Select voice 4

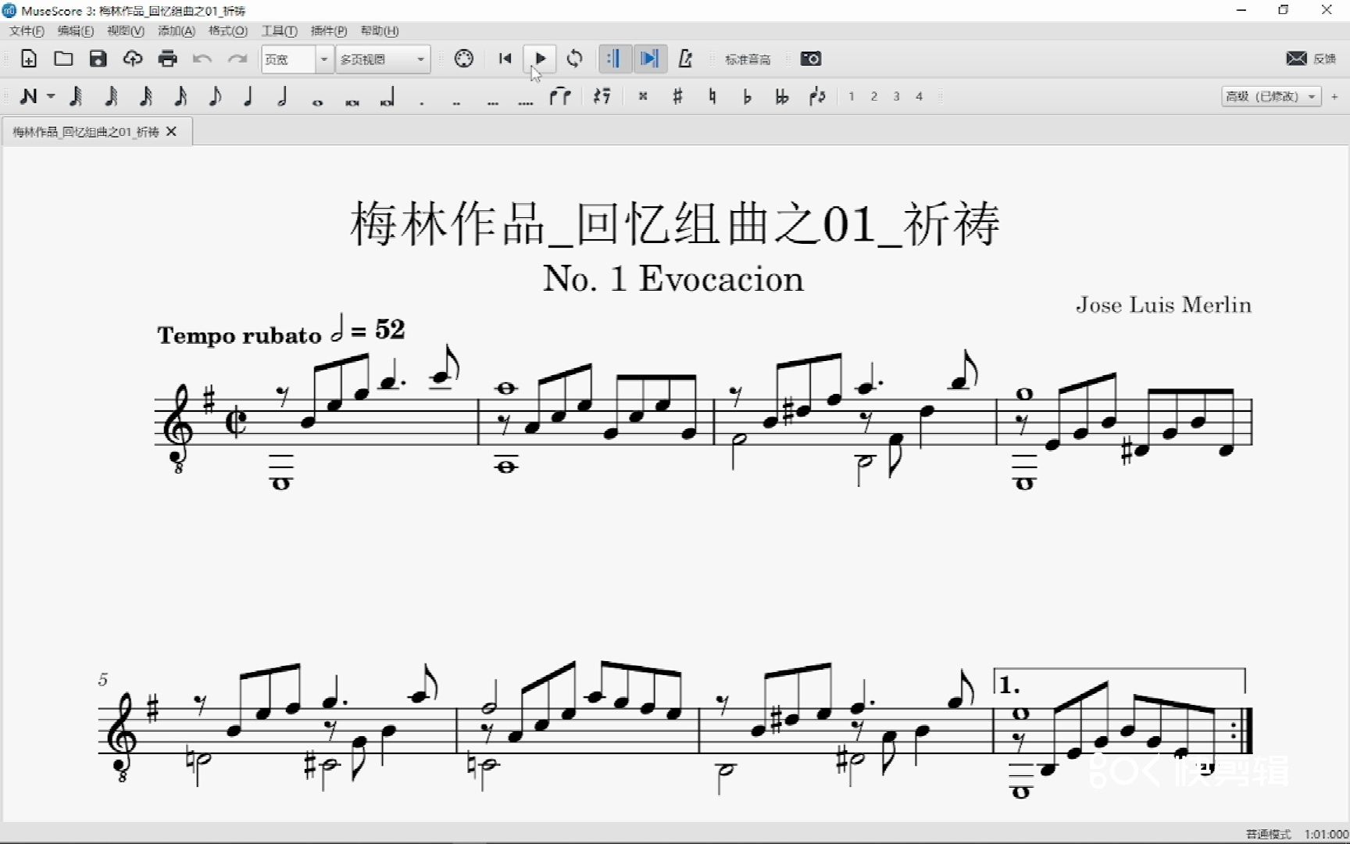[x=920, y=96]
